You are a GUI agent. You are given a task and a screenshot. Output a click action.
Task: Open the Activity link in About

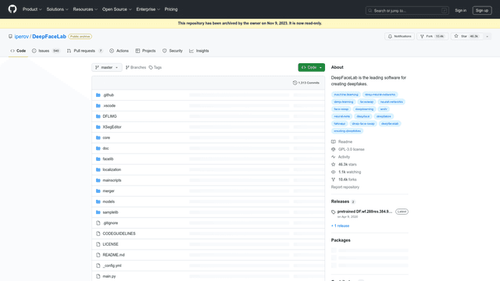coord(341,157)
